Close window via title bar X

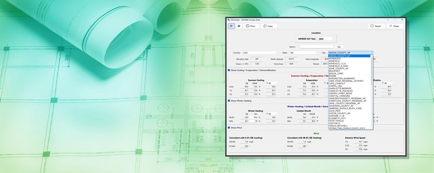click(402, 20)
